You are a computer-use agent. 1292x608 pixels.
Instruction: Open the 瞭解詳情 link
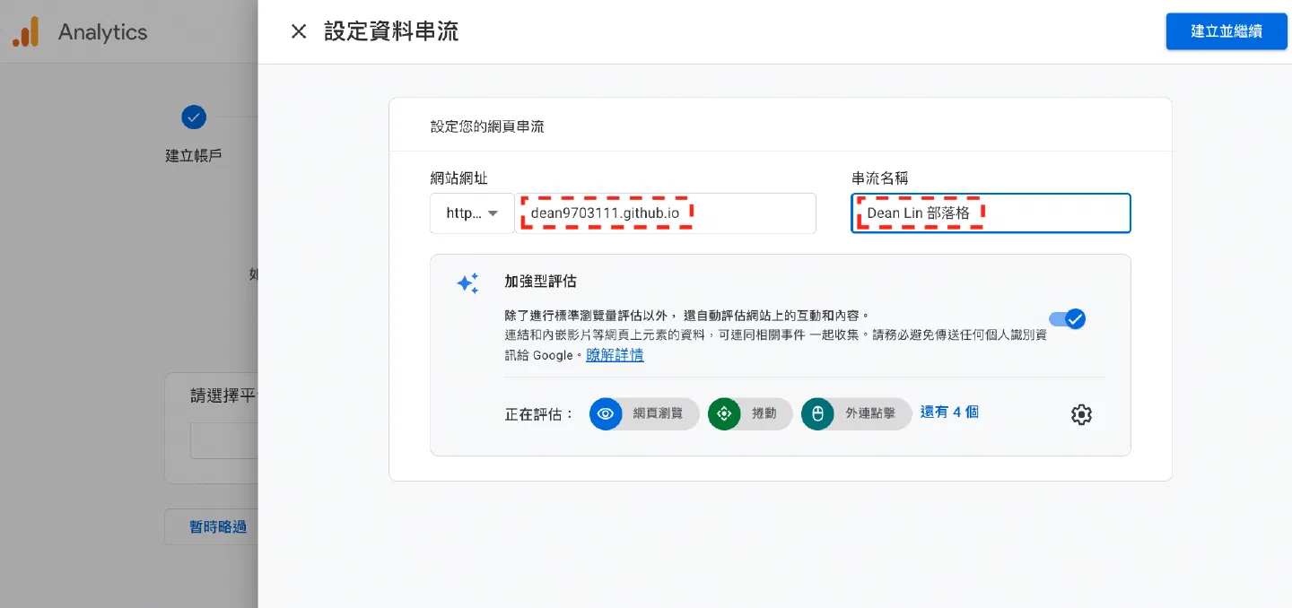[615, 355]
